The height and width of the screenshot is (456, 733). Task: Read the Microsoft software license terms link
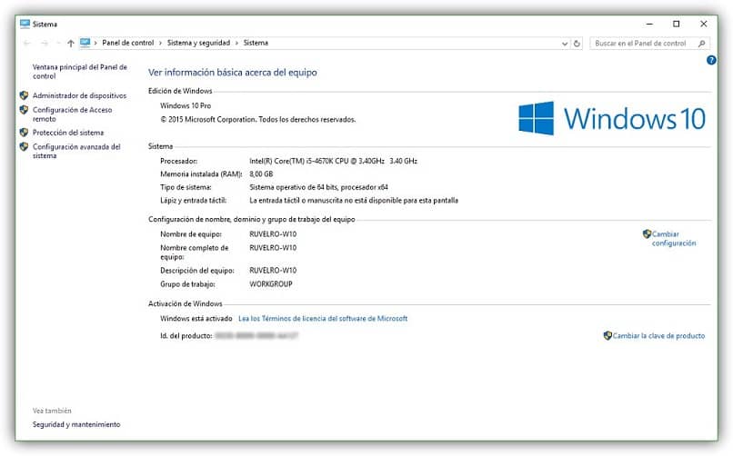click(x=323, y=318)
